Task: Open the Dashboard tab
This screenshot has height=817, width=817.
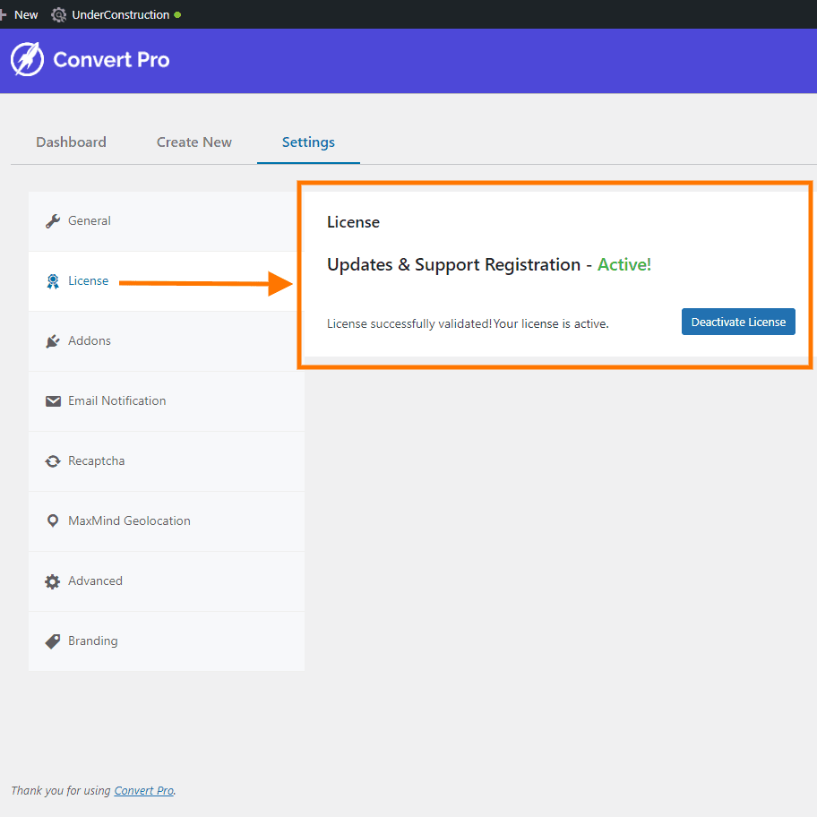Action: point(71,142)
